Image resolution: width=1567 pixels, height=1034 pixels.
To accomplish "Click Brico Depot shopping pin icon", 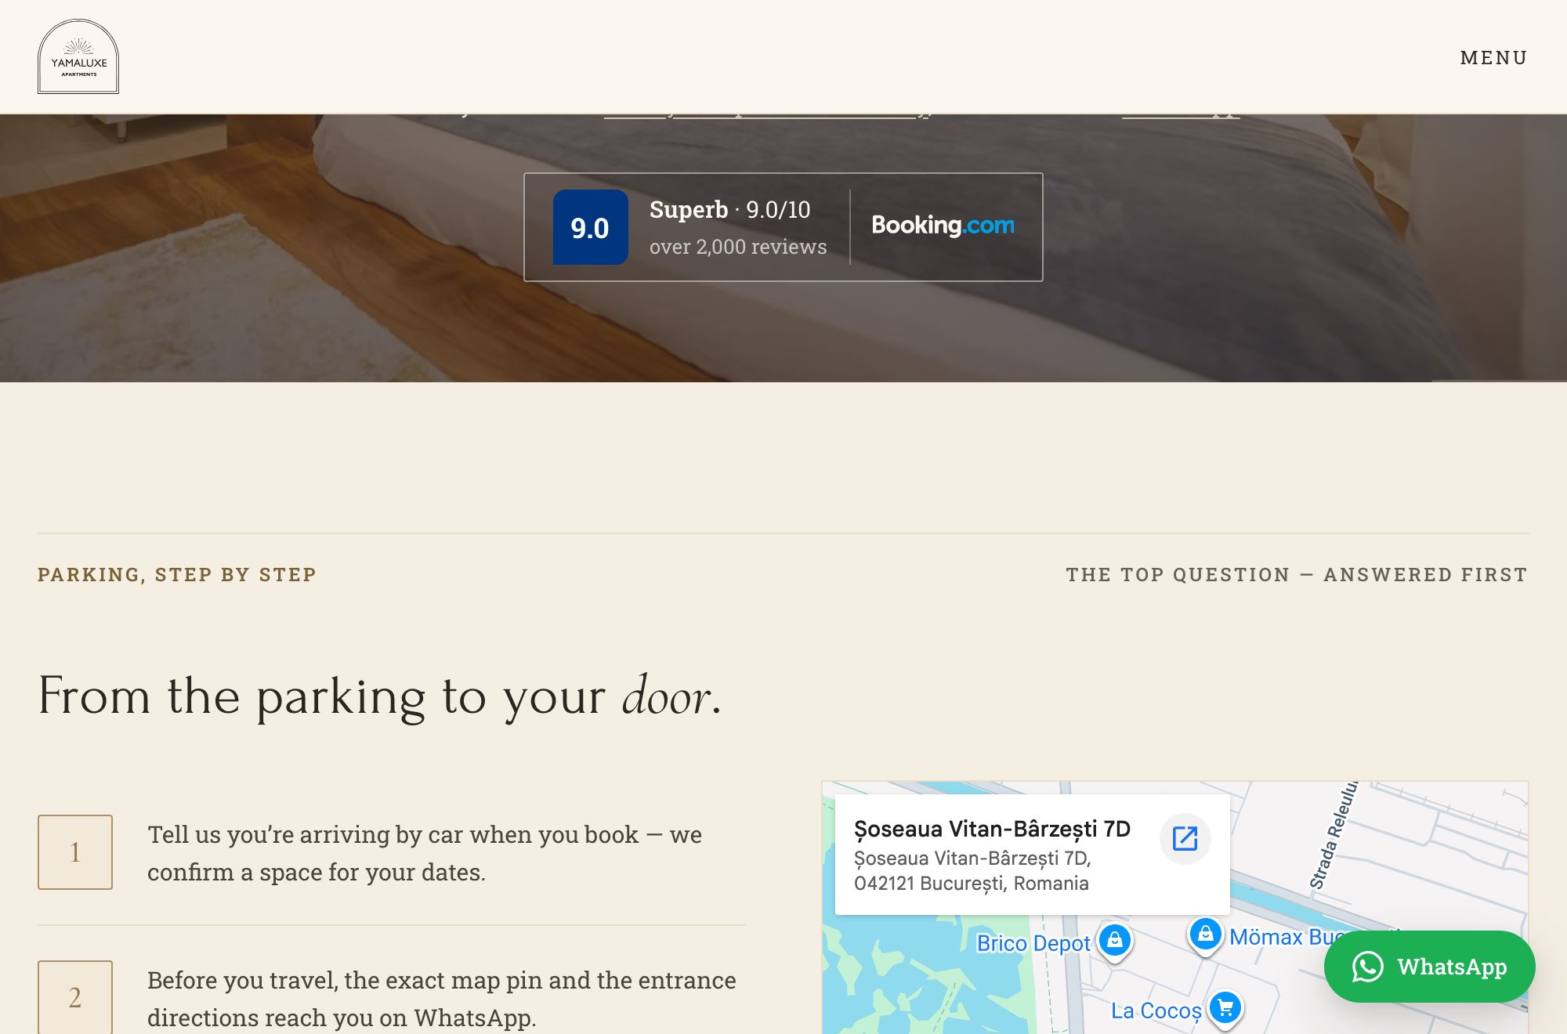I will coord(1114,939).
